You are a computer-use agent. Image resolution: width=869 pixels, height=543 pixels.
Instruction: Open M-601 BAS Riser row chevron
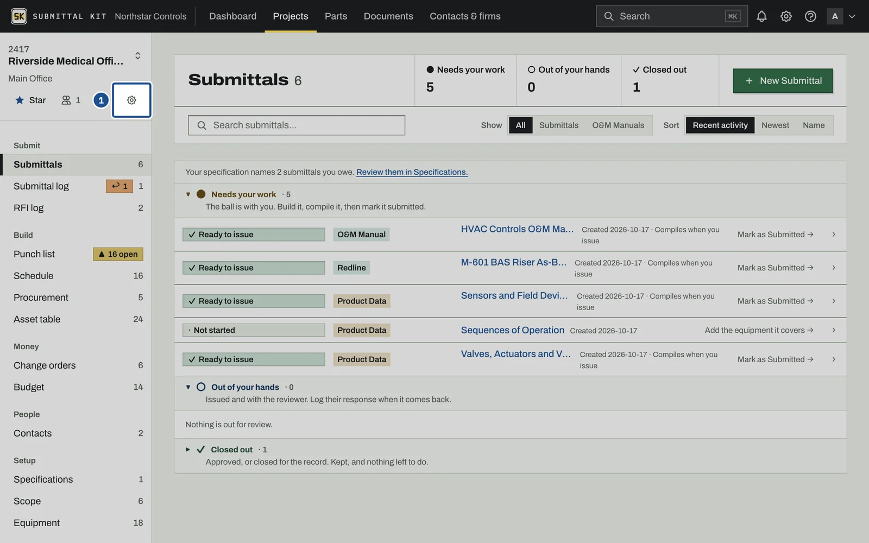834,268
